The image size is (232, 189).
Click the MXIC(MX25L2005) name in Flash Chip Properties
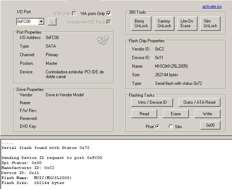click(171, 66)
